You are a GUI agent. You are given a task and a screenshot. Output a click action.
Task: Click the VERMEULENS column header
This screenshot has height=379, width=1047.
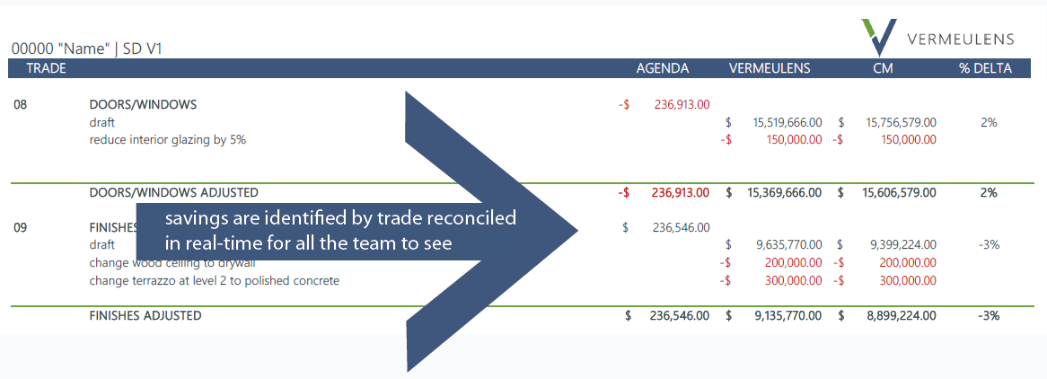pos(770,68)
